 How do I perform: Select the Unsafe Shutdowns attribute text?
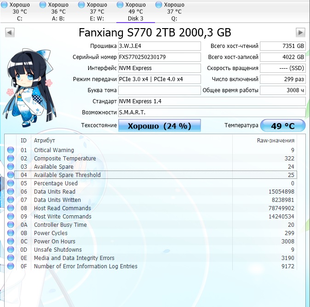point(58,250)
